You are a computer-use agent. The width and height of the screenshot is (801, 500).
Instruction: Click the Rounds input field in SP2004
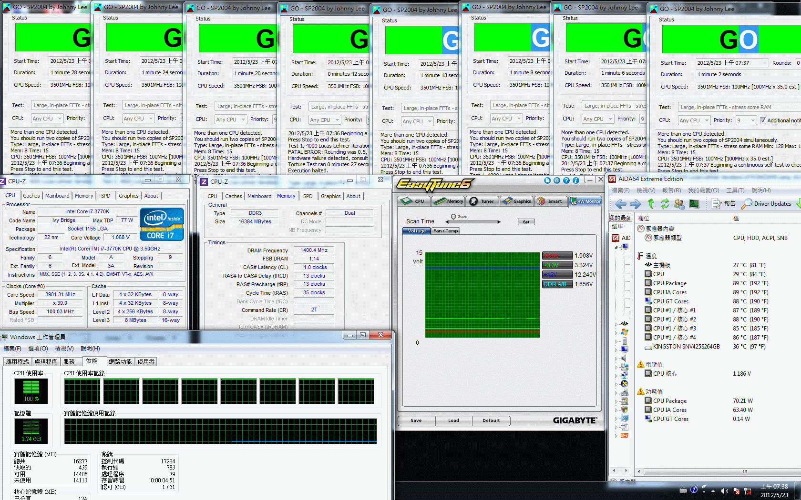pos(798,63)
